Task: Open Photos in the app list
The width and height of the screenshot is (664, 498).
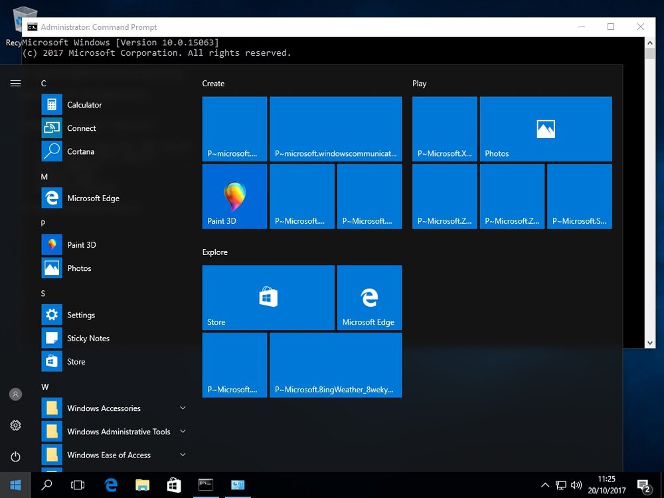Action: (x=114, y=268)
